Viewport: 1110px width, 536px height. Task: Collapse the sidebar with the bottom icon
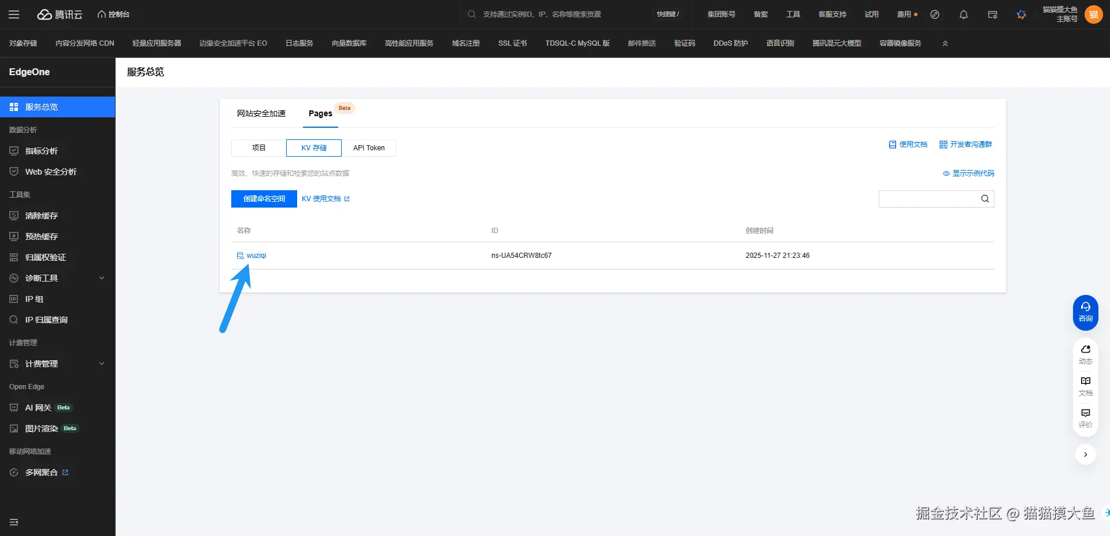pyautogui.click(x=14, y=522)
